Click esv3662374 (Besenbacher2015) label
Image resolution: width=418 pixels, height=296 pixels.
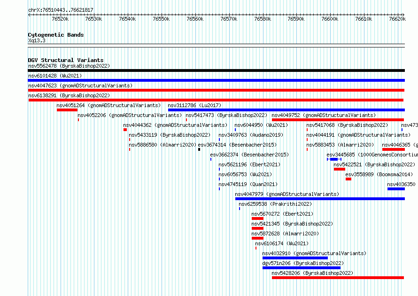[x=249, y=155]
